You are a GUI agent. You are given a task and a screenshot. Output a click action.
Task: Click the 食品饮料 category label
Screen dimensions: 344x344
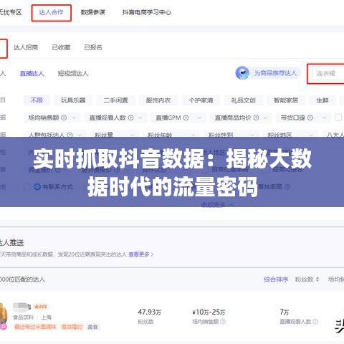tap(23, 317)
